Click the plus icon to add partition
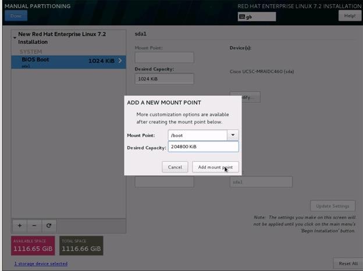This screenshot has height=271, width=363. (x=19, y=226)
